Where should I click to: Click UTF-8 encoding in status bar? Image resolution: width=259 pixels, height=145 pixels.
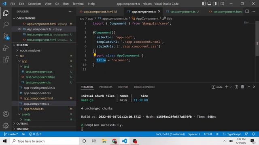[208, 134]
